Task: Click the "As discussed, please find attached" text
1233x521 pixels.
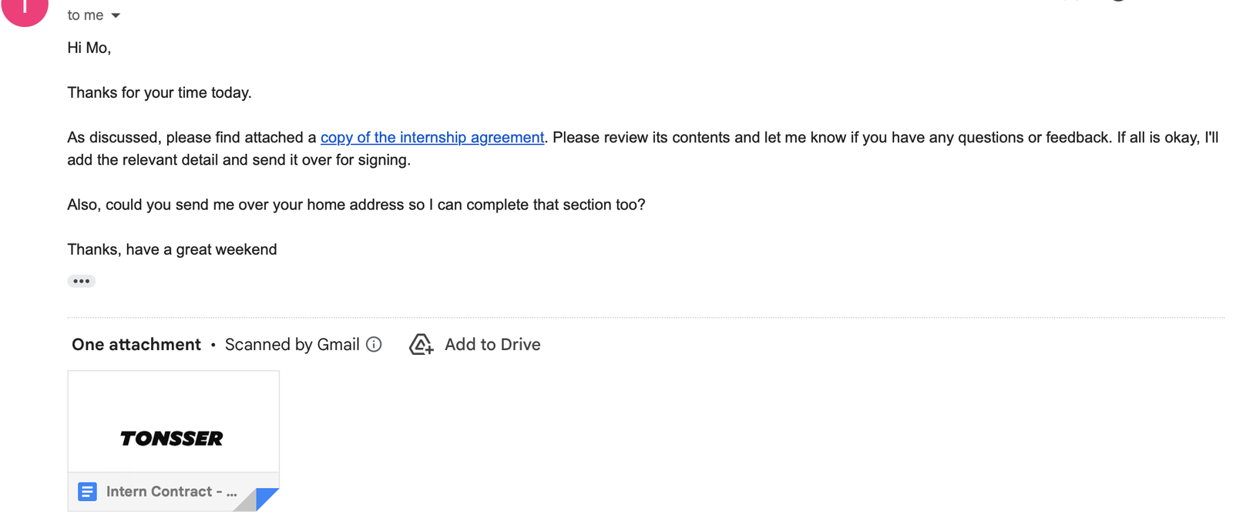Action: click(191, 138)
